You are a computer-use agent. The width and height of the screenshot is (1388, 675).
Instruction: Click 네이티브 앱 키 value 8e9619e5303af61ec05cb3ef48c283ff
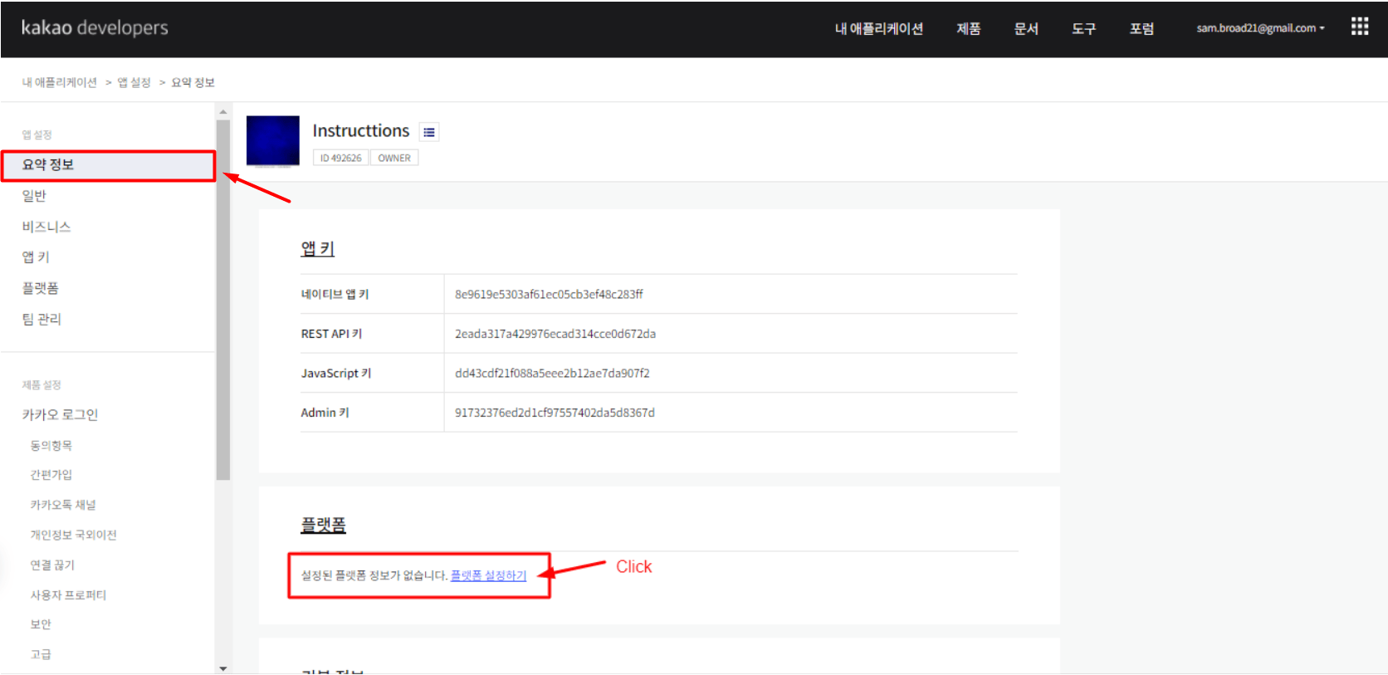[x=549, y=294]
